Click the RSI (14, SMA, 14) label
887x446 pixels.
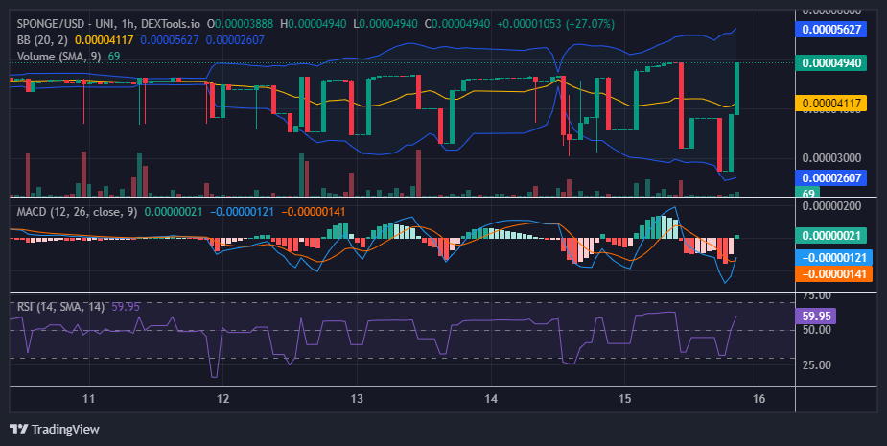point(60,307)
